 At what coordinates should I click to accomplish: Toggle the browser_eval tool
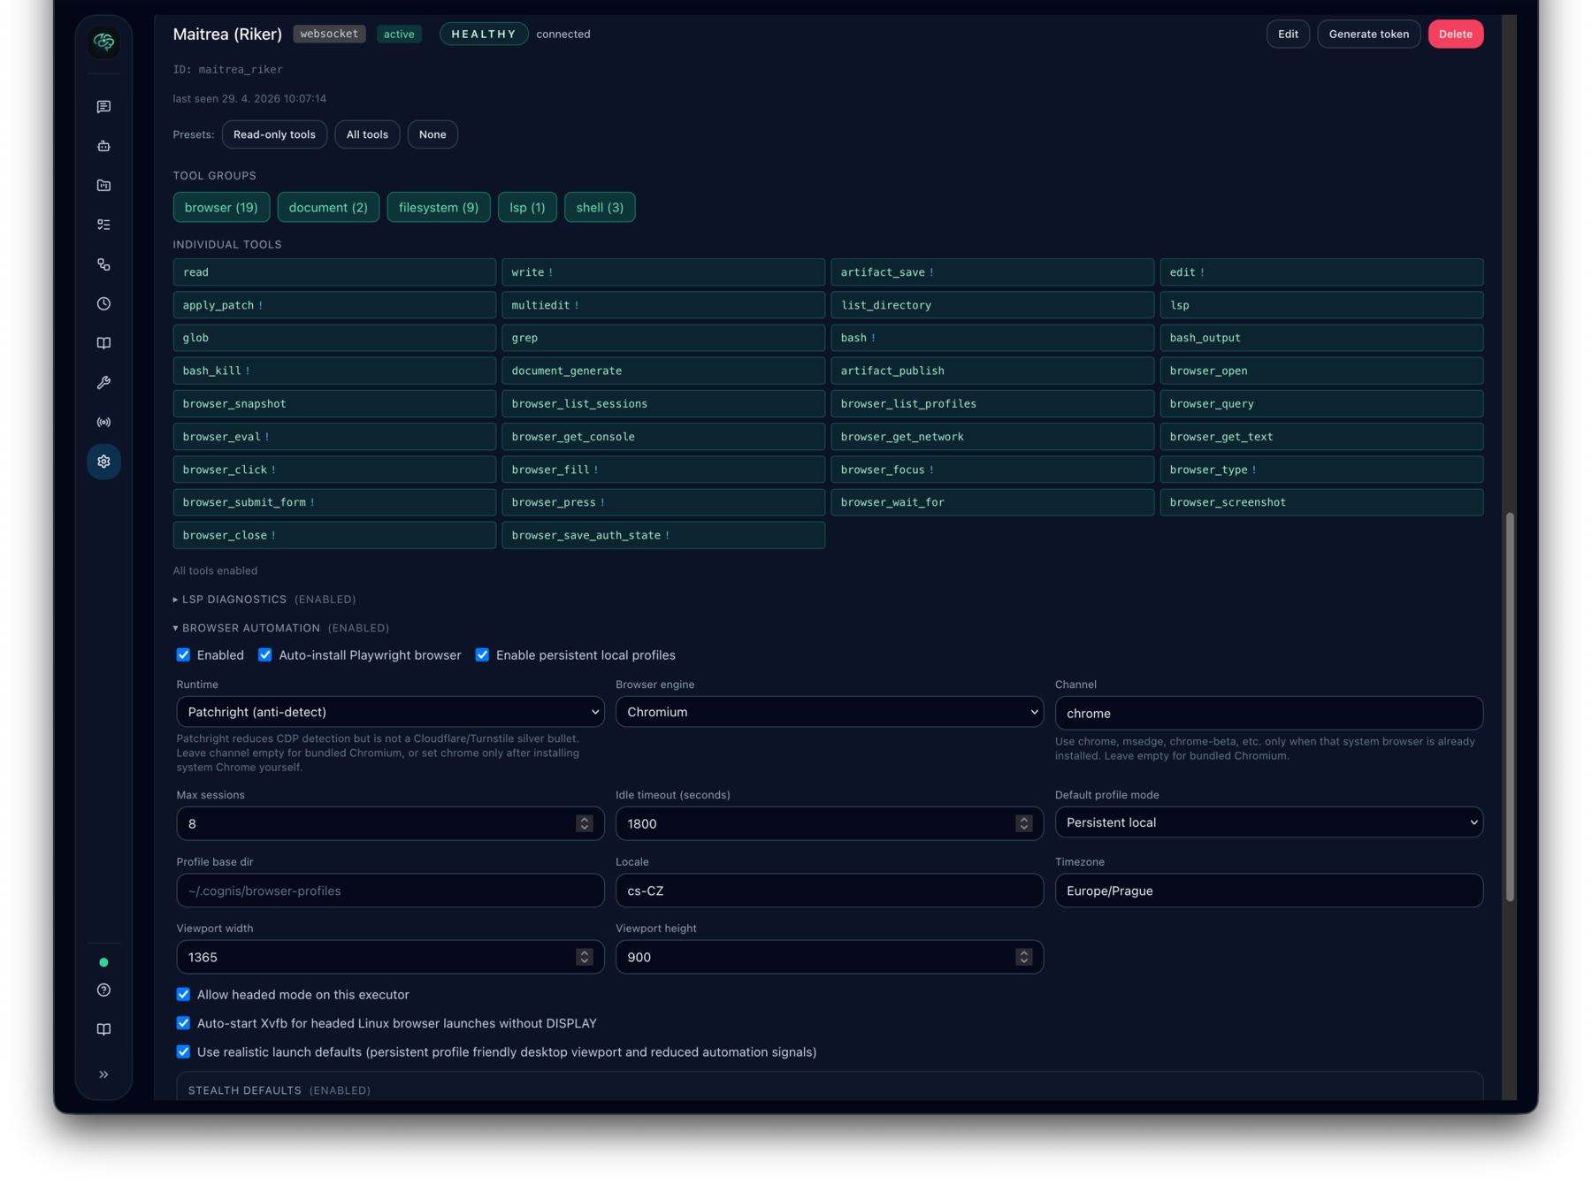pos(334,437)
